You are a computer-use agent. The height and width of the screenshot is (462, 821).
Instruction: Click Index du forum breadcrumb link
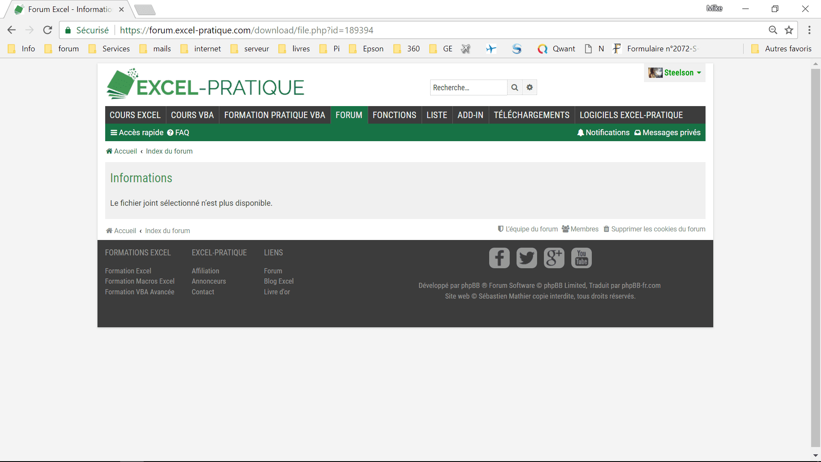[x=169, y=151]
